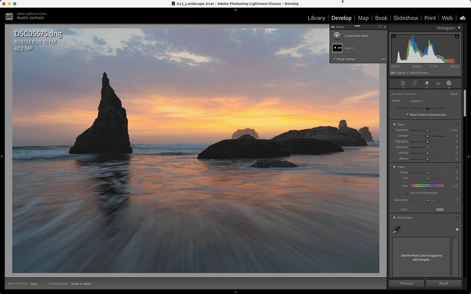
Task: Toggle the Color section visibility eye
Action: [456, 167]
